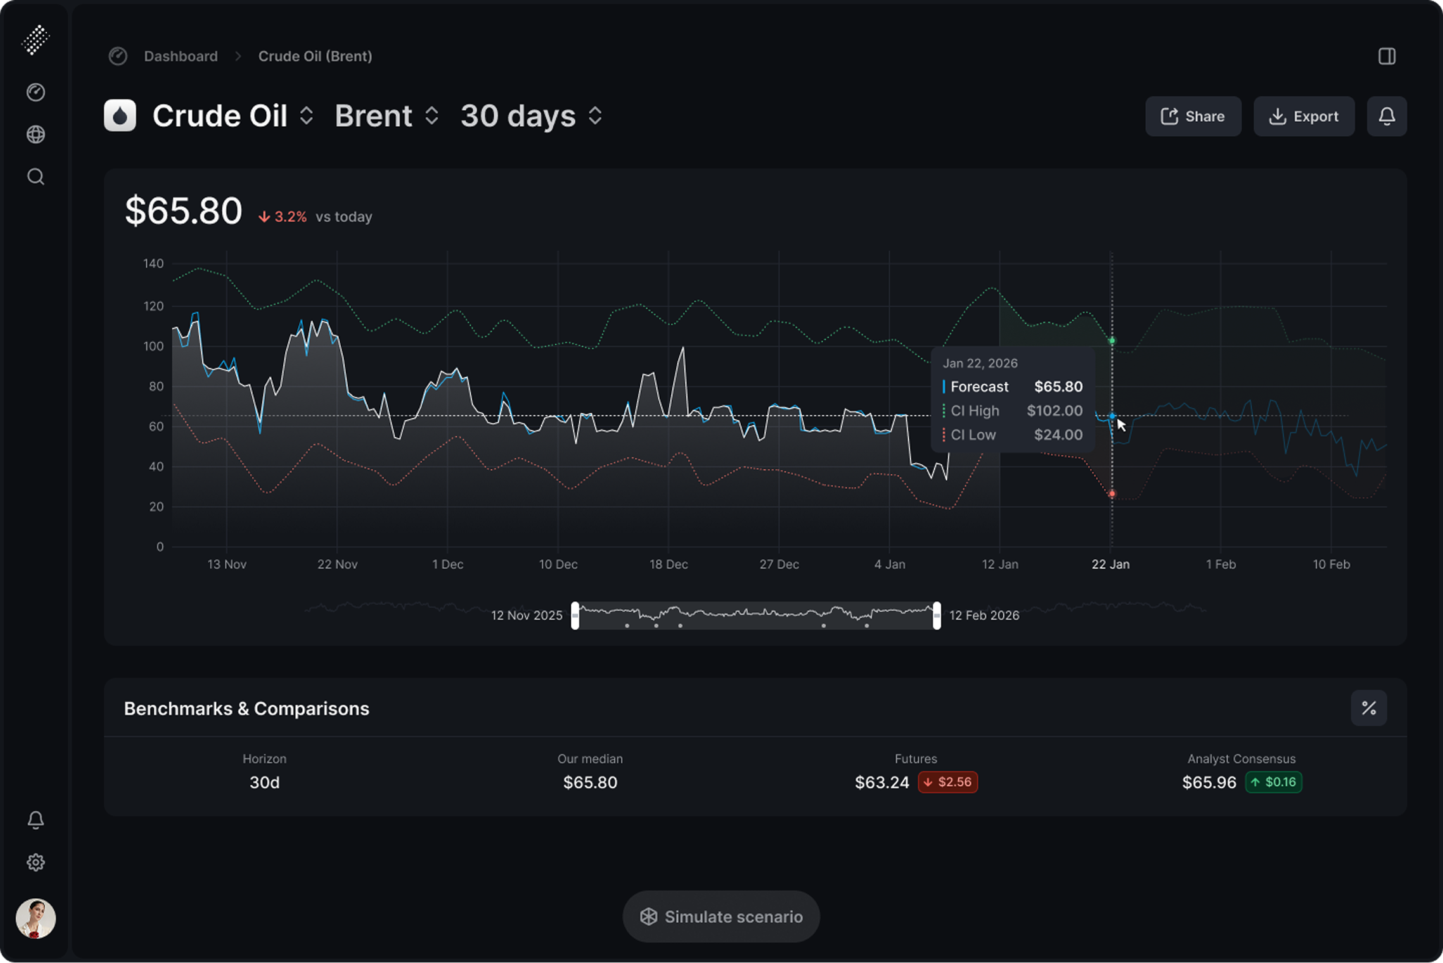
Task: Open the user profile avatar
Action: [x=36, y=918]
